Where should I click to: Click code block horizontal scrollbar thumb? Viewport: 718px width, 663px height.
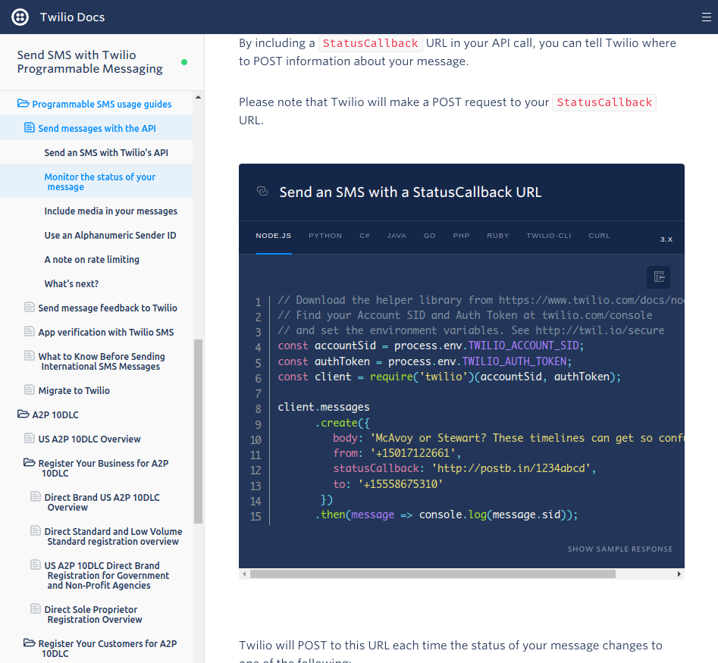click(x=433, y=574)
